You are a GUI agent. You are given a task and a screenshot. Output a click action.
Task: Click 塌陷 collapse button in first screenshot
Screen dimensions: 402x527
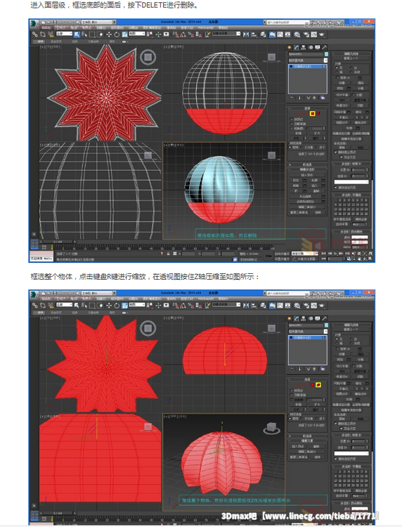pyautogui.click(x=361, y=83)
